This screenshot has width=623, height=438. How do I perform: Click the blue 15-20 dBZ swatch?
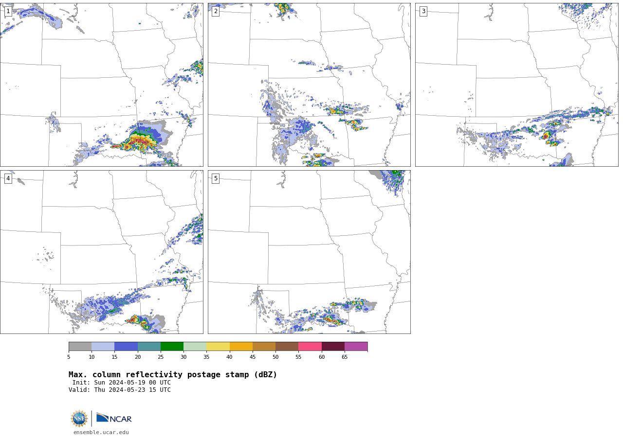pos(126,346)
